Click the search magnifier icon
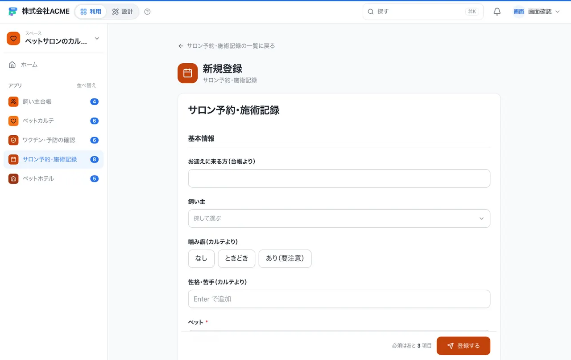The height and width of the screenshot is (360, 571). tap(370, 12)
